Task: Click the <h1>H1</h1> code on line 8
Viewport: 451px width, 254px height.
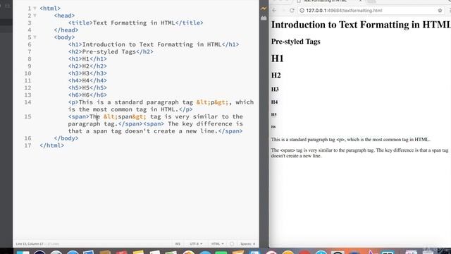Action: click(87, 59)
